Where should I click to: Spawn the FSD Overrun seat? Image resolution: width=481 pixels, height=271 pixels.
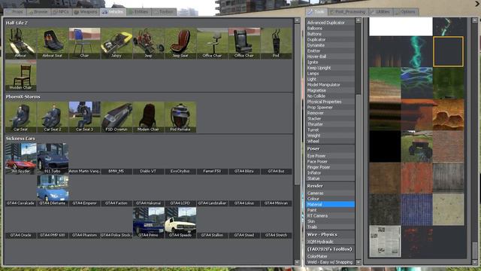116,117
